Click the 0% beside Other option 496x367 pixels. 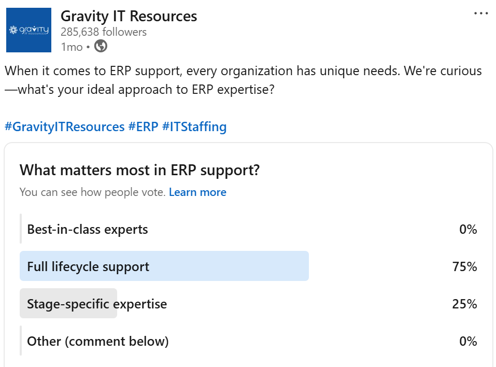468,341
